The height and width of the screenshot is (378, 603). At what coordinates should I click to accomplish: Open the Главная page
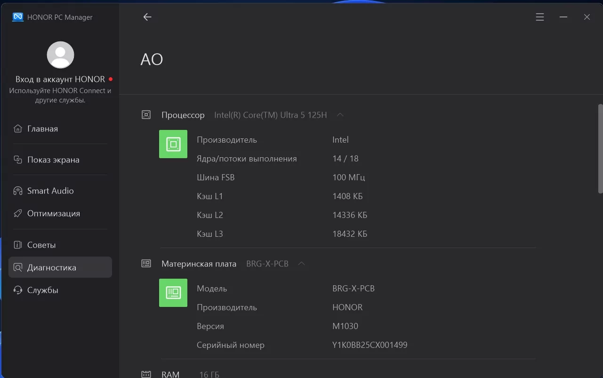pos(42,129)
